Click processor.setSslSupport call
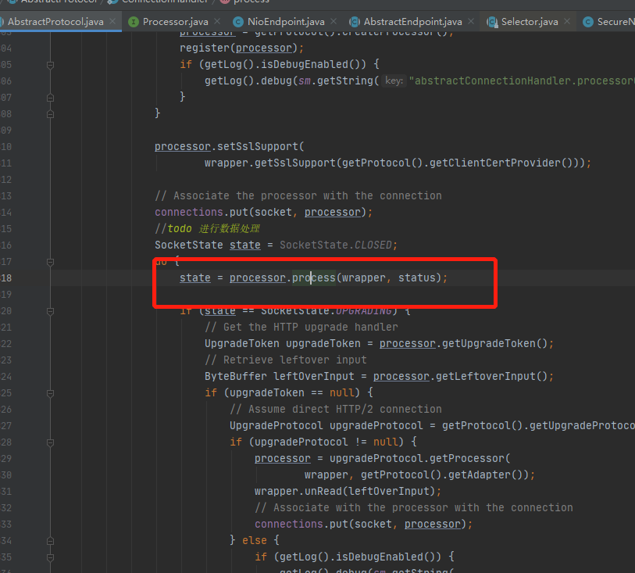Image resolution: width=635 pixels, height=573 pixels. click(229, 146)
